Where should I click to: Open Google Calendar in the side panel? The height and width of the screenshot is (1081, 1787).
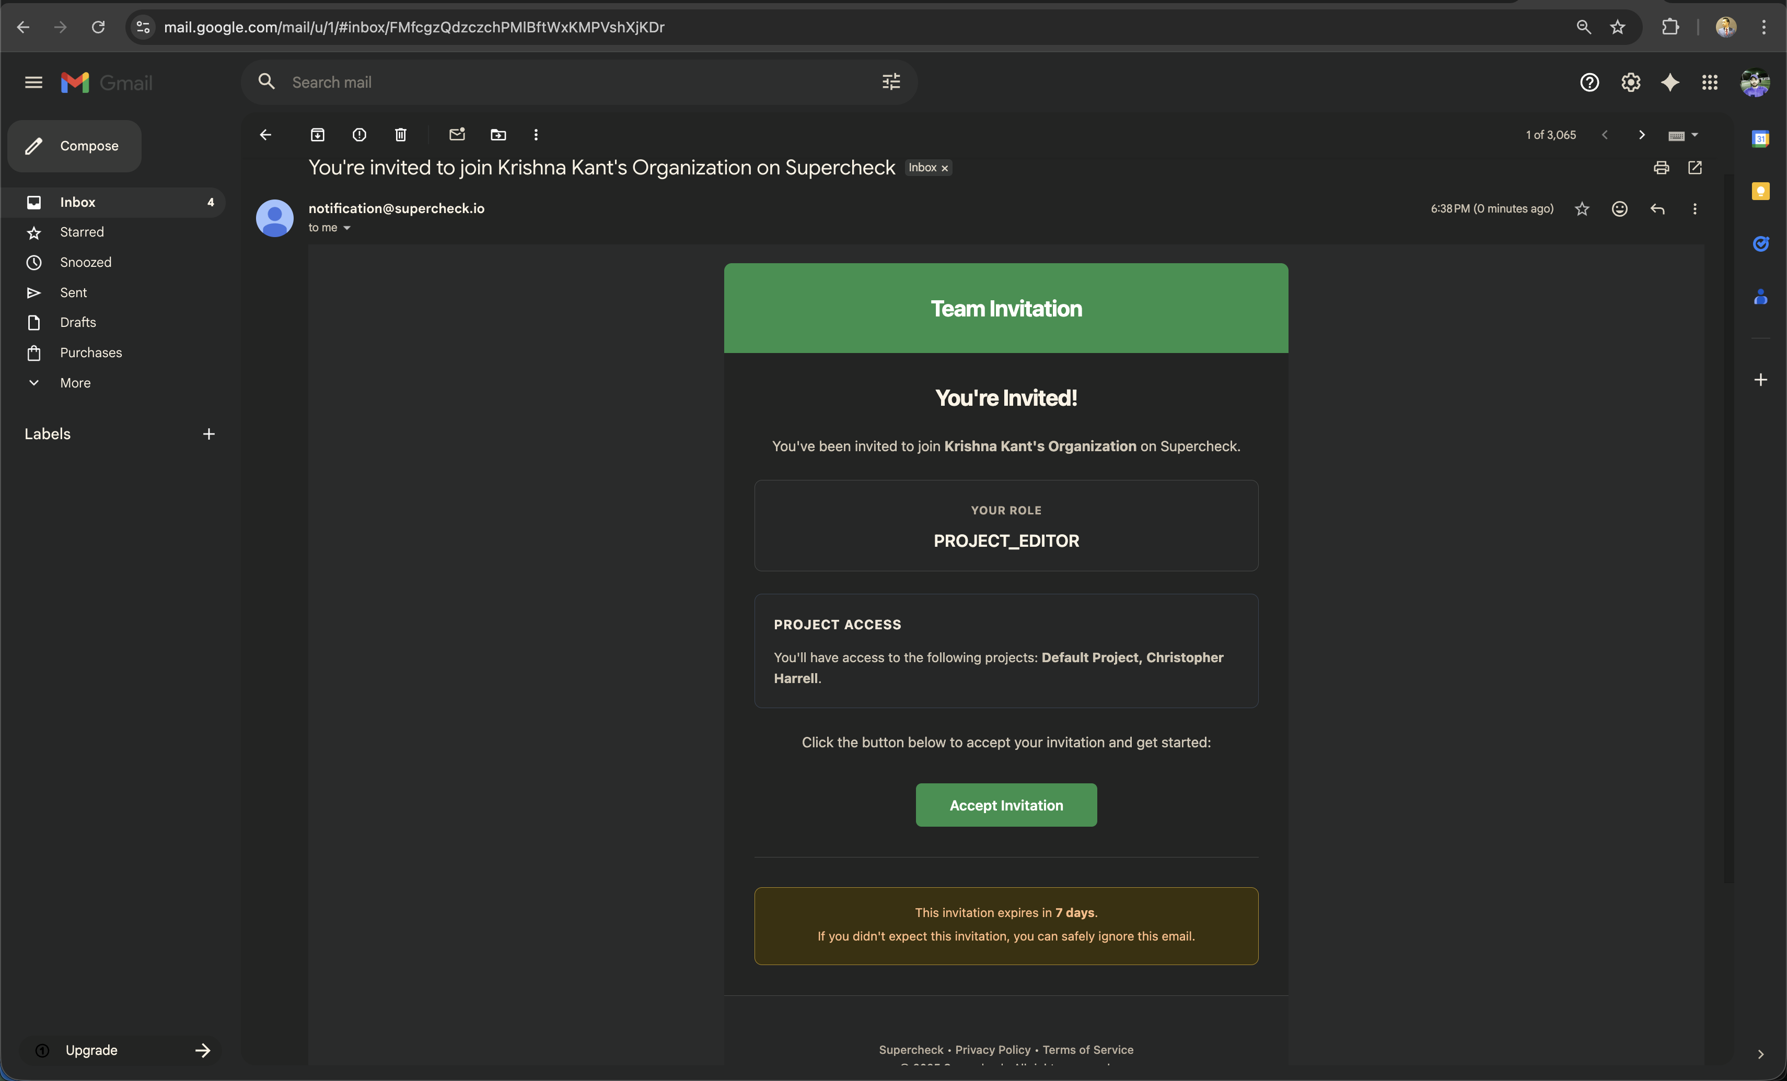coord(1761,138)
